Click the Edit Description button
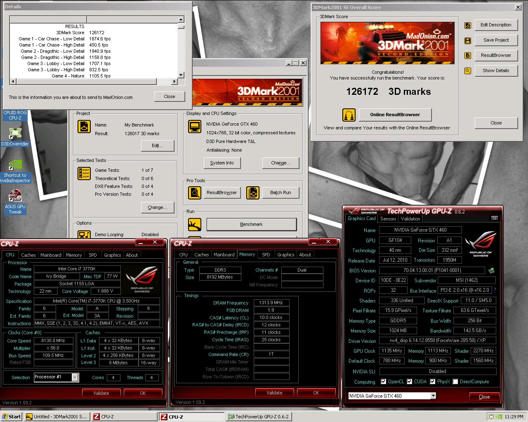The width and height of the screenshot is (528, 422). pyautogui.click(x=496, y=25)
